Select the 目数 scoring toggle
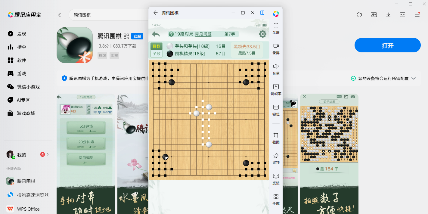 click(x=157, y=46)
